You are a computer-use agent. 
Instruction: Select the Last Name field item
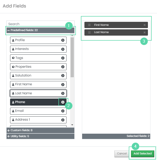click(38, 93)
